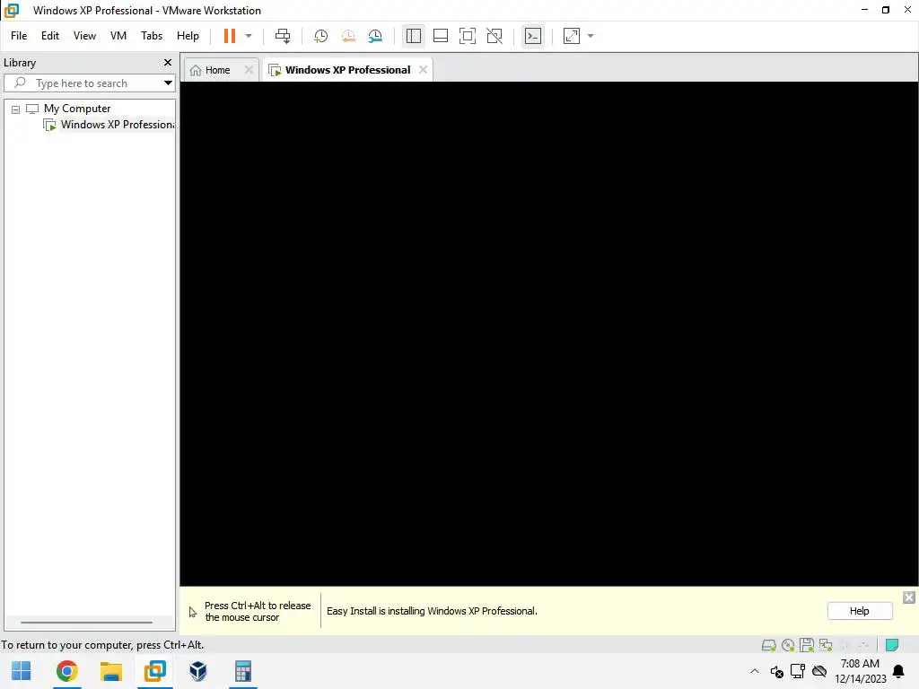This screenshot has height=689, width=919.
Task: Pause the virtual machine with the orange button
Action: coord(229,36)
